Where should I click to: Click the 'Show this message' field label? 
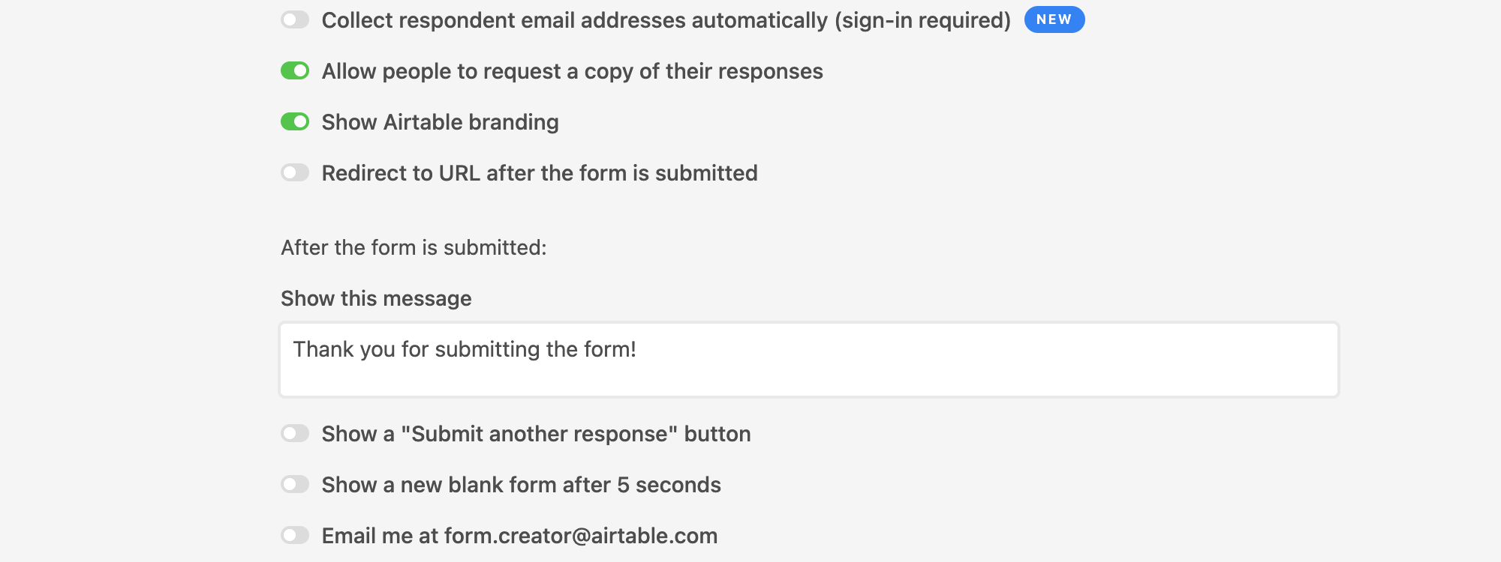tap(376, 298)
